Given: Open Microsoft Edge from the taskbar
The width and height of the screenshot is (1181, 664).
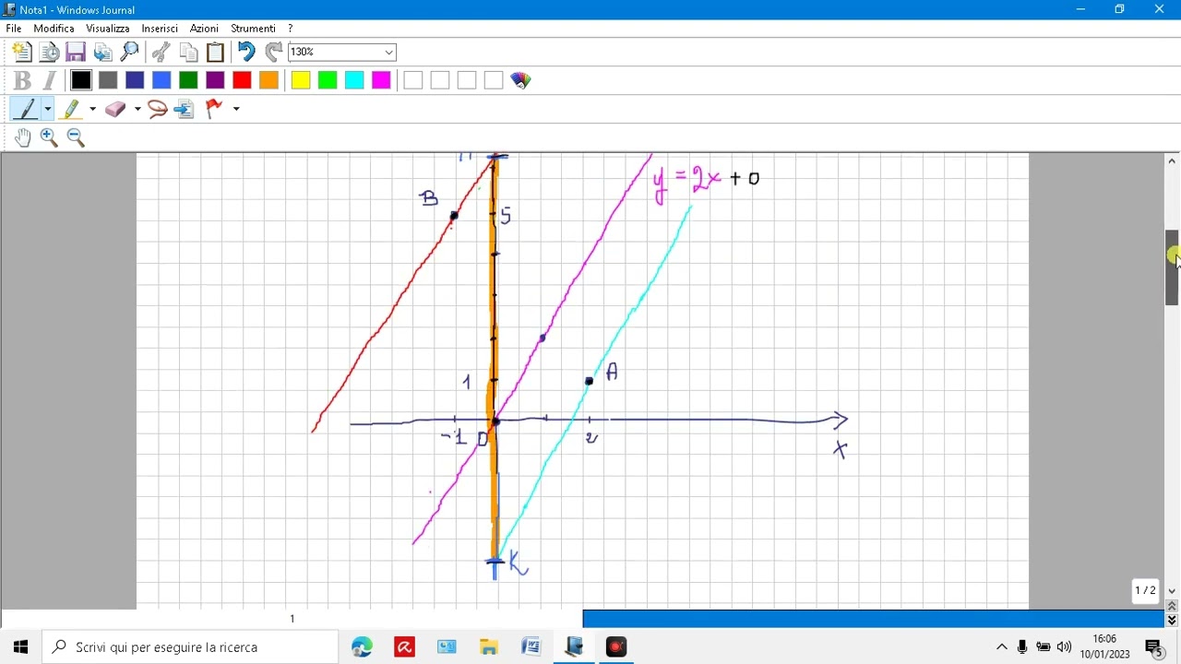Looking at the screenshot, I should (x=362, y=647).
